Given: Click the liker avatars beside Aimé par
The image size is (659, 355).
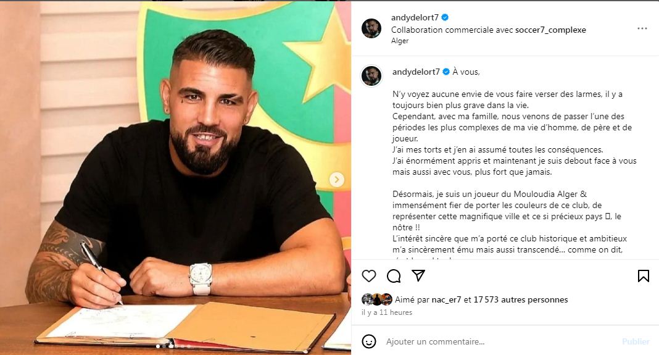Looking at the screenshot, I should [x=377, y=299].
